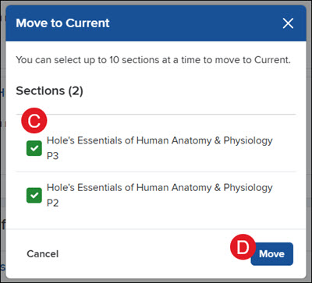Click the Move to Current dialog title
The image size is (312, 283).
click(x=62, y=23)
